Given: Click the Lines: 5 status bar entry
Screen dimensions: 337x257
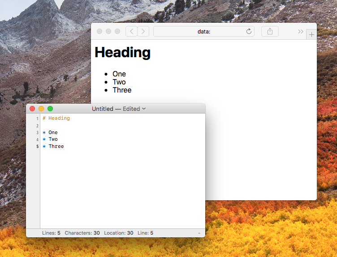Looking at the screenshot, I should [x=51, y=233].
